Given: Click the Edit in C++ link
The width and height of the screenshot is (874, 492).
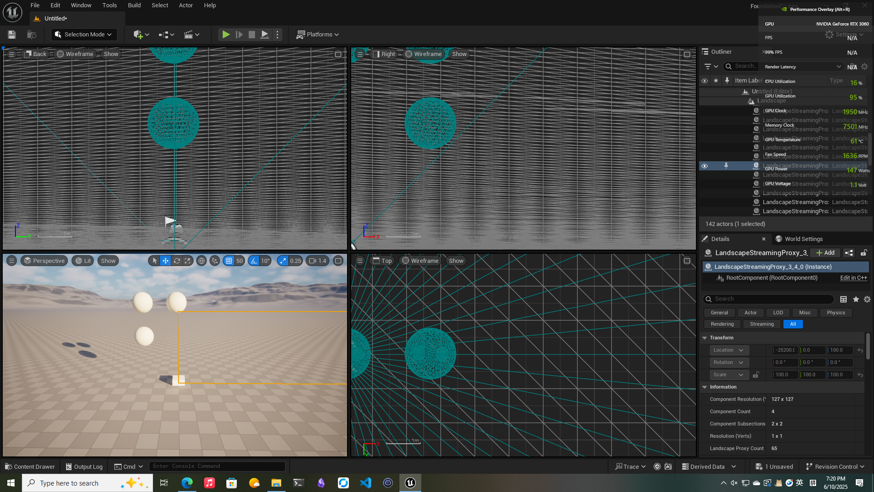Looking at the screenshot, I should tap(854, 278).
